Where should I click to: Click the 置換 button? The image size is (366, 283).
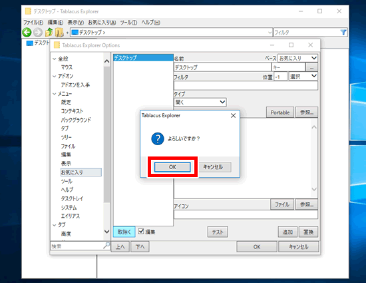(x=308, y=232)
